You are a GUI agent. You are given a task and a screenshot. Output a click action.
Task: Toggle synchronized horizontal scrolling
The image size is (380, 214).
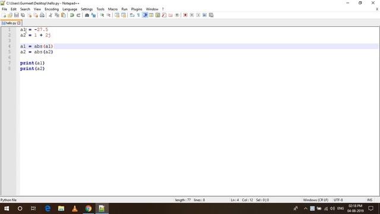click(123, 15)
